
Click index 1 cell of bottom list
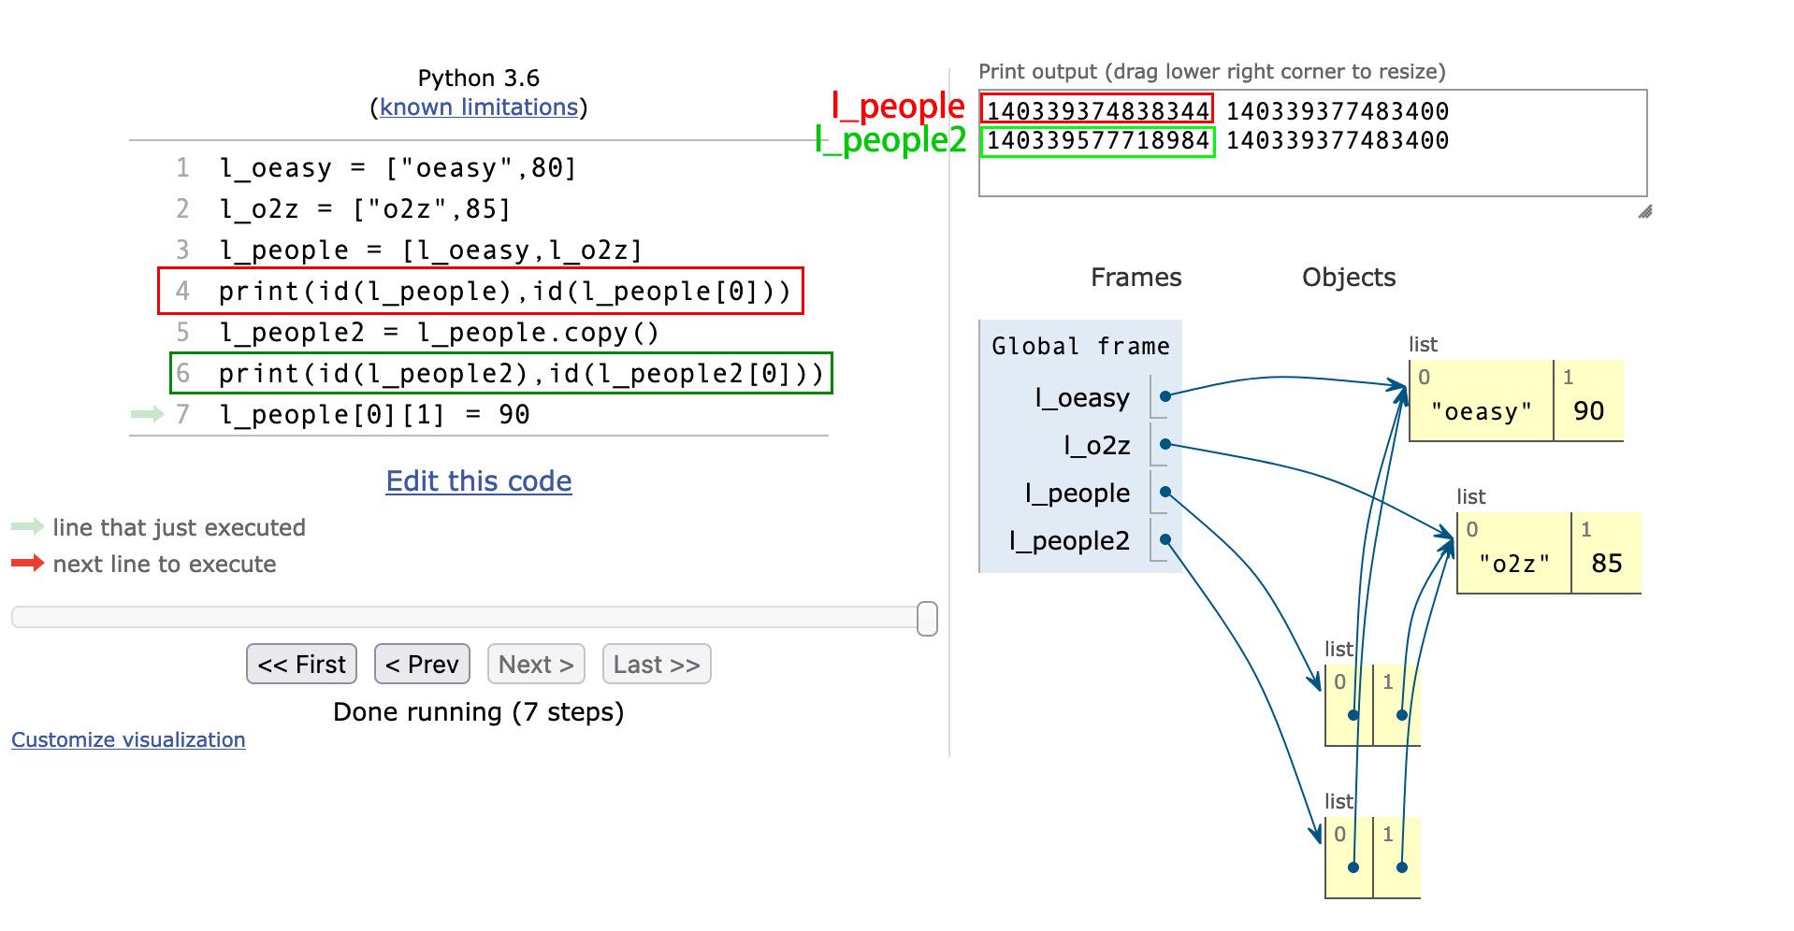click(1396, 857)
